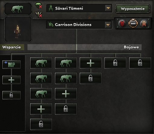Add battalion in third combat column
This screenshot has height=134, width=154.
(x=91, y=63)
